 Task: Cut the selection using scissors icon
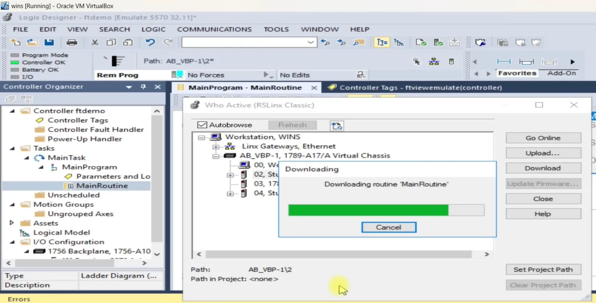[x=95, y=42]
